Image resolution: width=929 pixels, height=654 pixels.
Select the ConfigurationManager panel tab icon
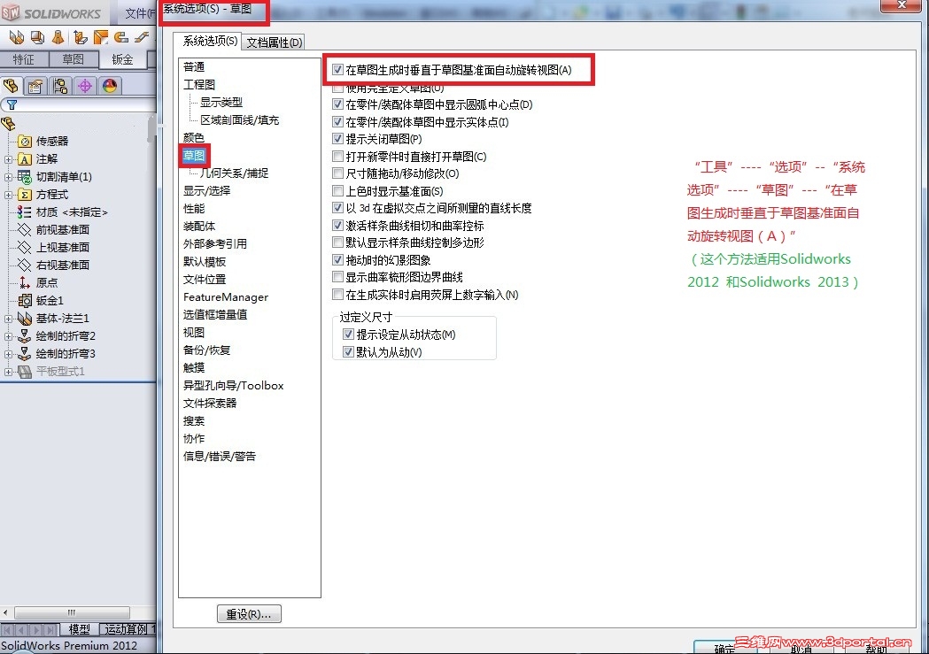point(58,86)
